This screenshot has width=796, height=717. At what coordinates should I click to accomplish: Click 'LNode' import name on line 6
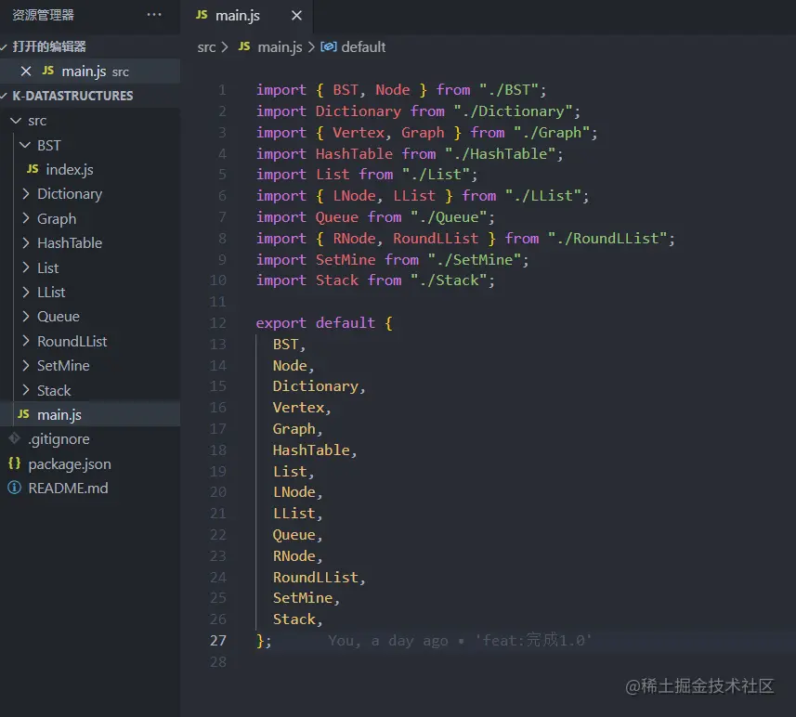354,195
